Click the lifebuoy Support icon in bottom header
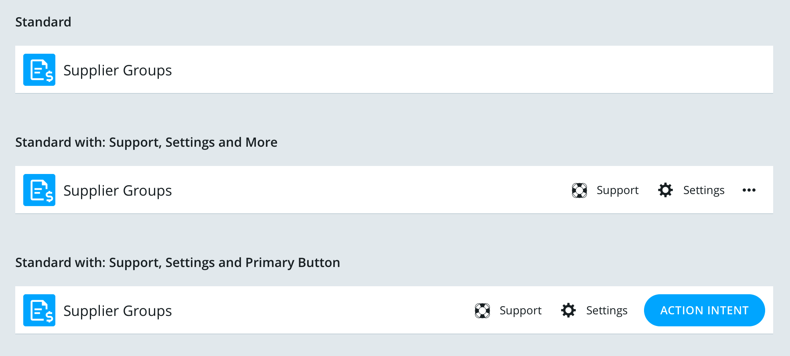Viewport: 790px width, 356px height. [x=482, y=310]
